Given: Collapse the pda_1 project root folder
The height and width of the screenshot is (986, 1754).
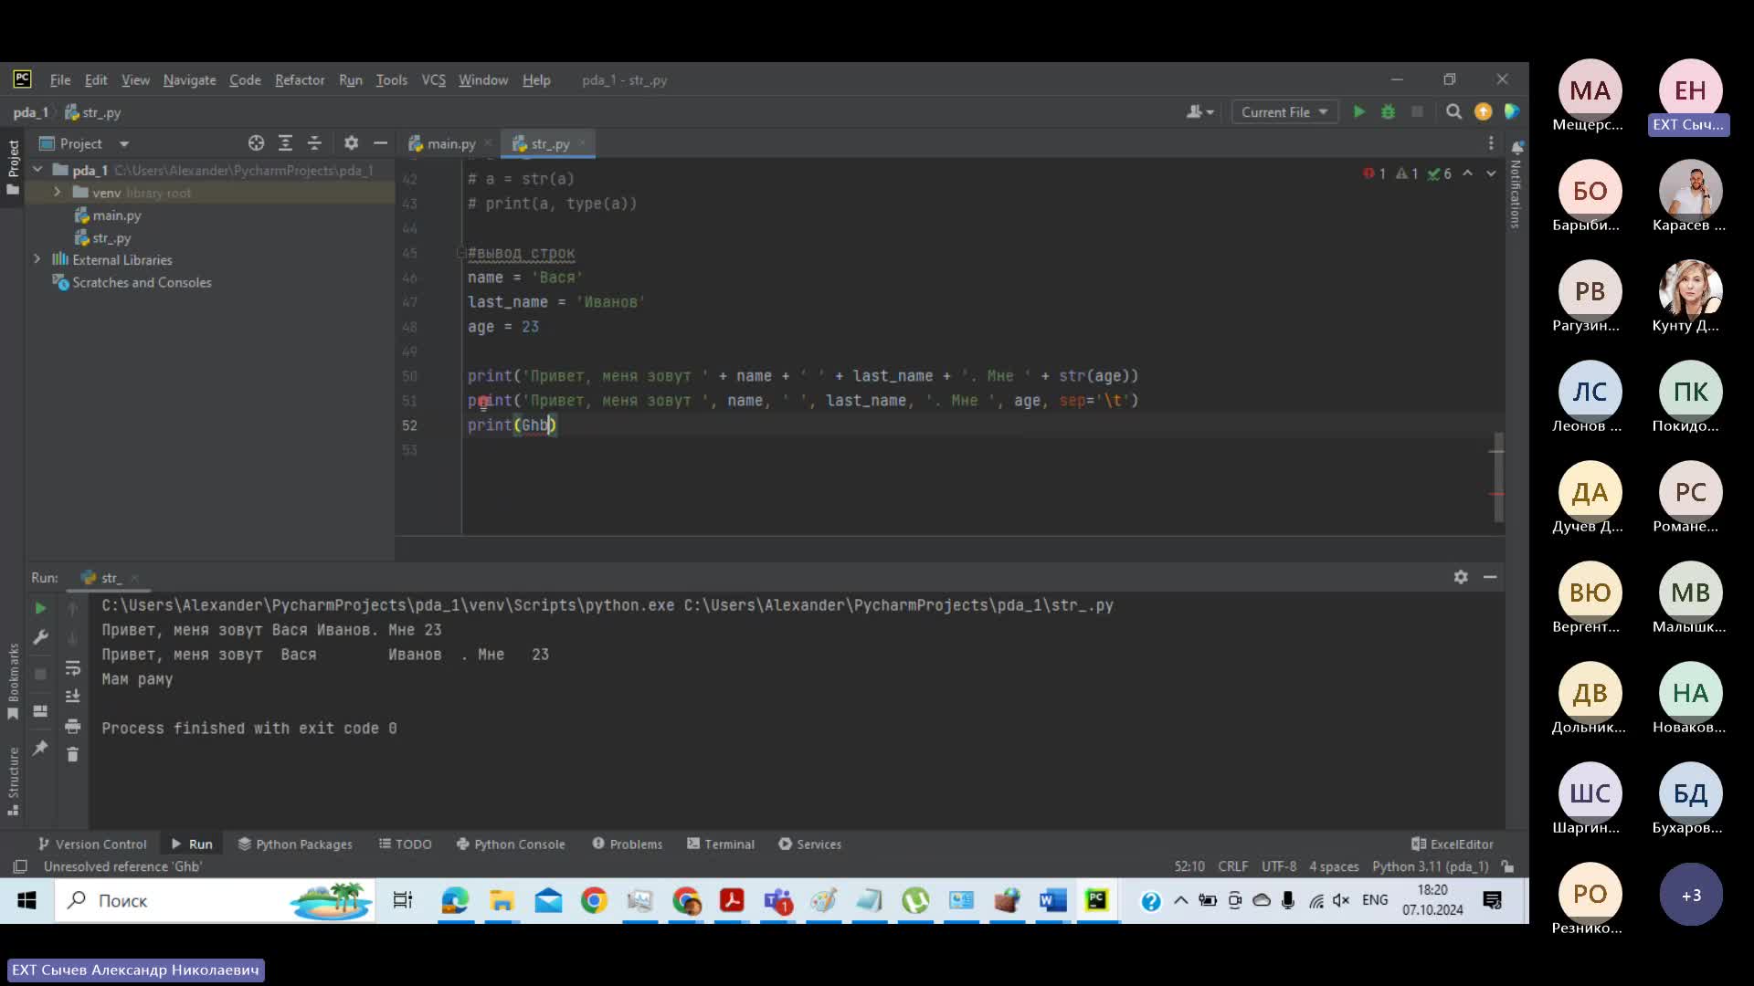Looking at the screenshot, I should [37, 170].
